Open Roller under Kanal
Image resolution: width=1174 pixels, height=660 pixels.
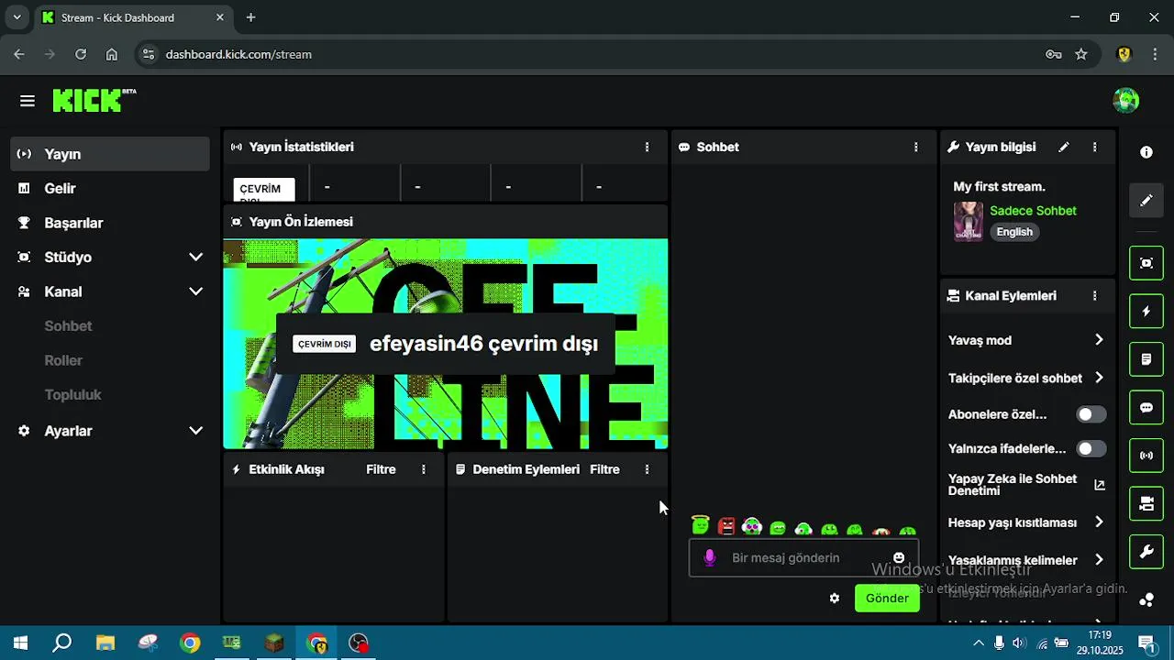[x=63, y=361]
